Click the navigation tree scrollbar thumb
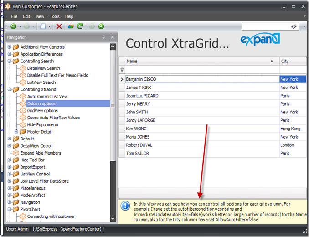This screenshot has height=237, width=309. point(113,106)
